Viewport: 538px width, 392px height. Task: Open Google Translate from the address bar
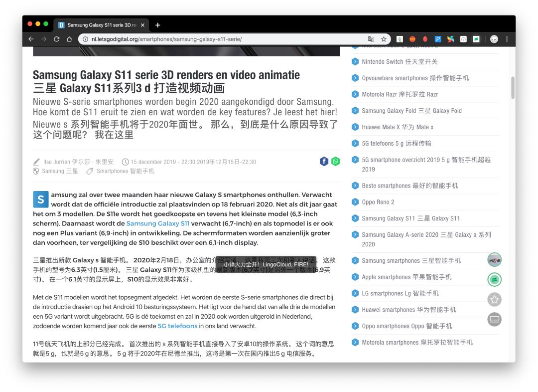[371, 38]
